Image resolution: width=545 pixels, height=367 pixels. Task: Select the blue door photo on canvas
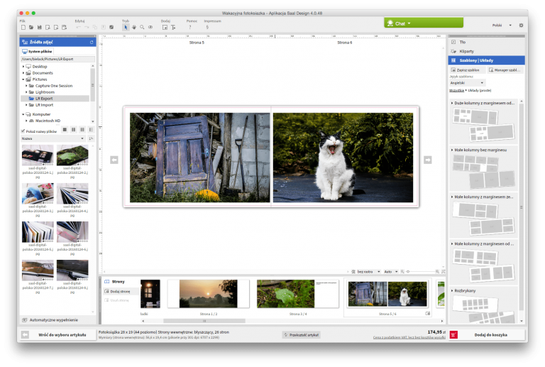tap(199, 158)
